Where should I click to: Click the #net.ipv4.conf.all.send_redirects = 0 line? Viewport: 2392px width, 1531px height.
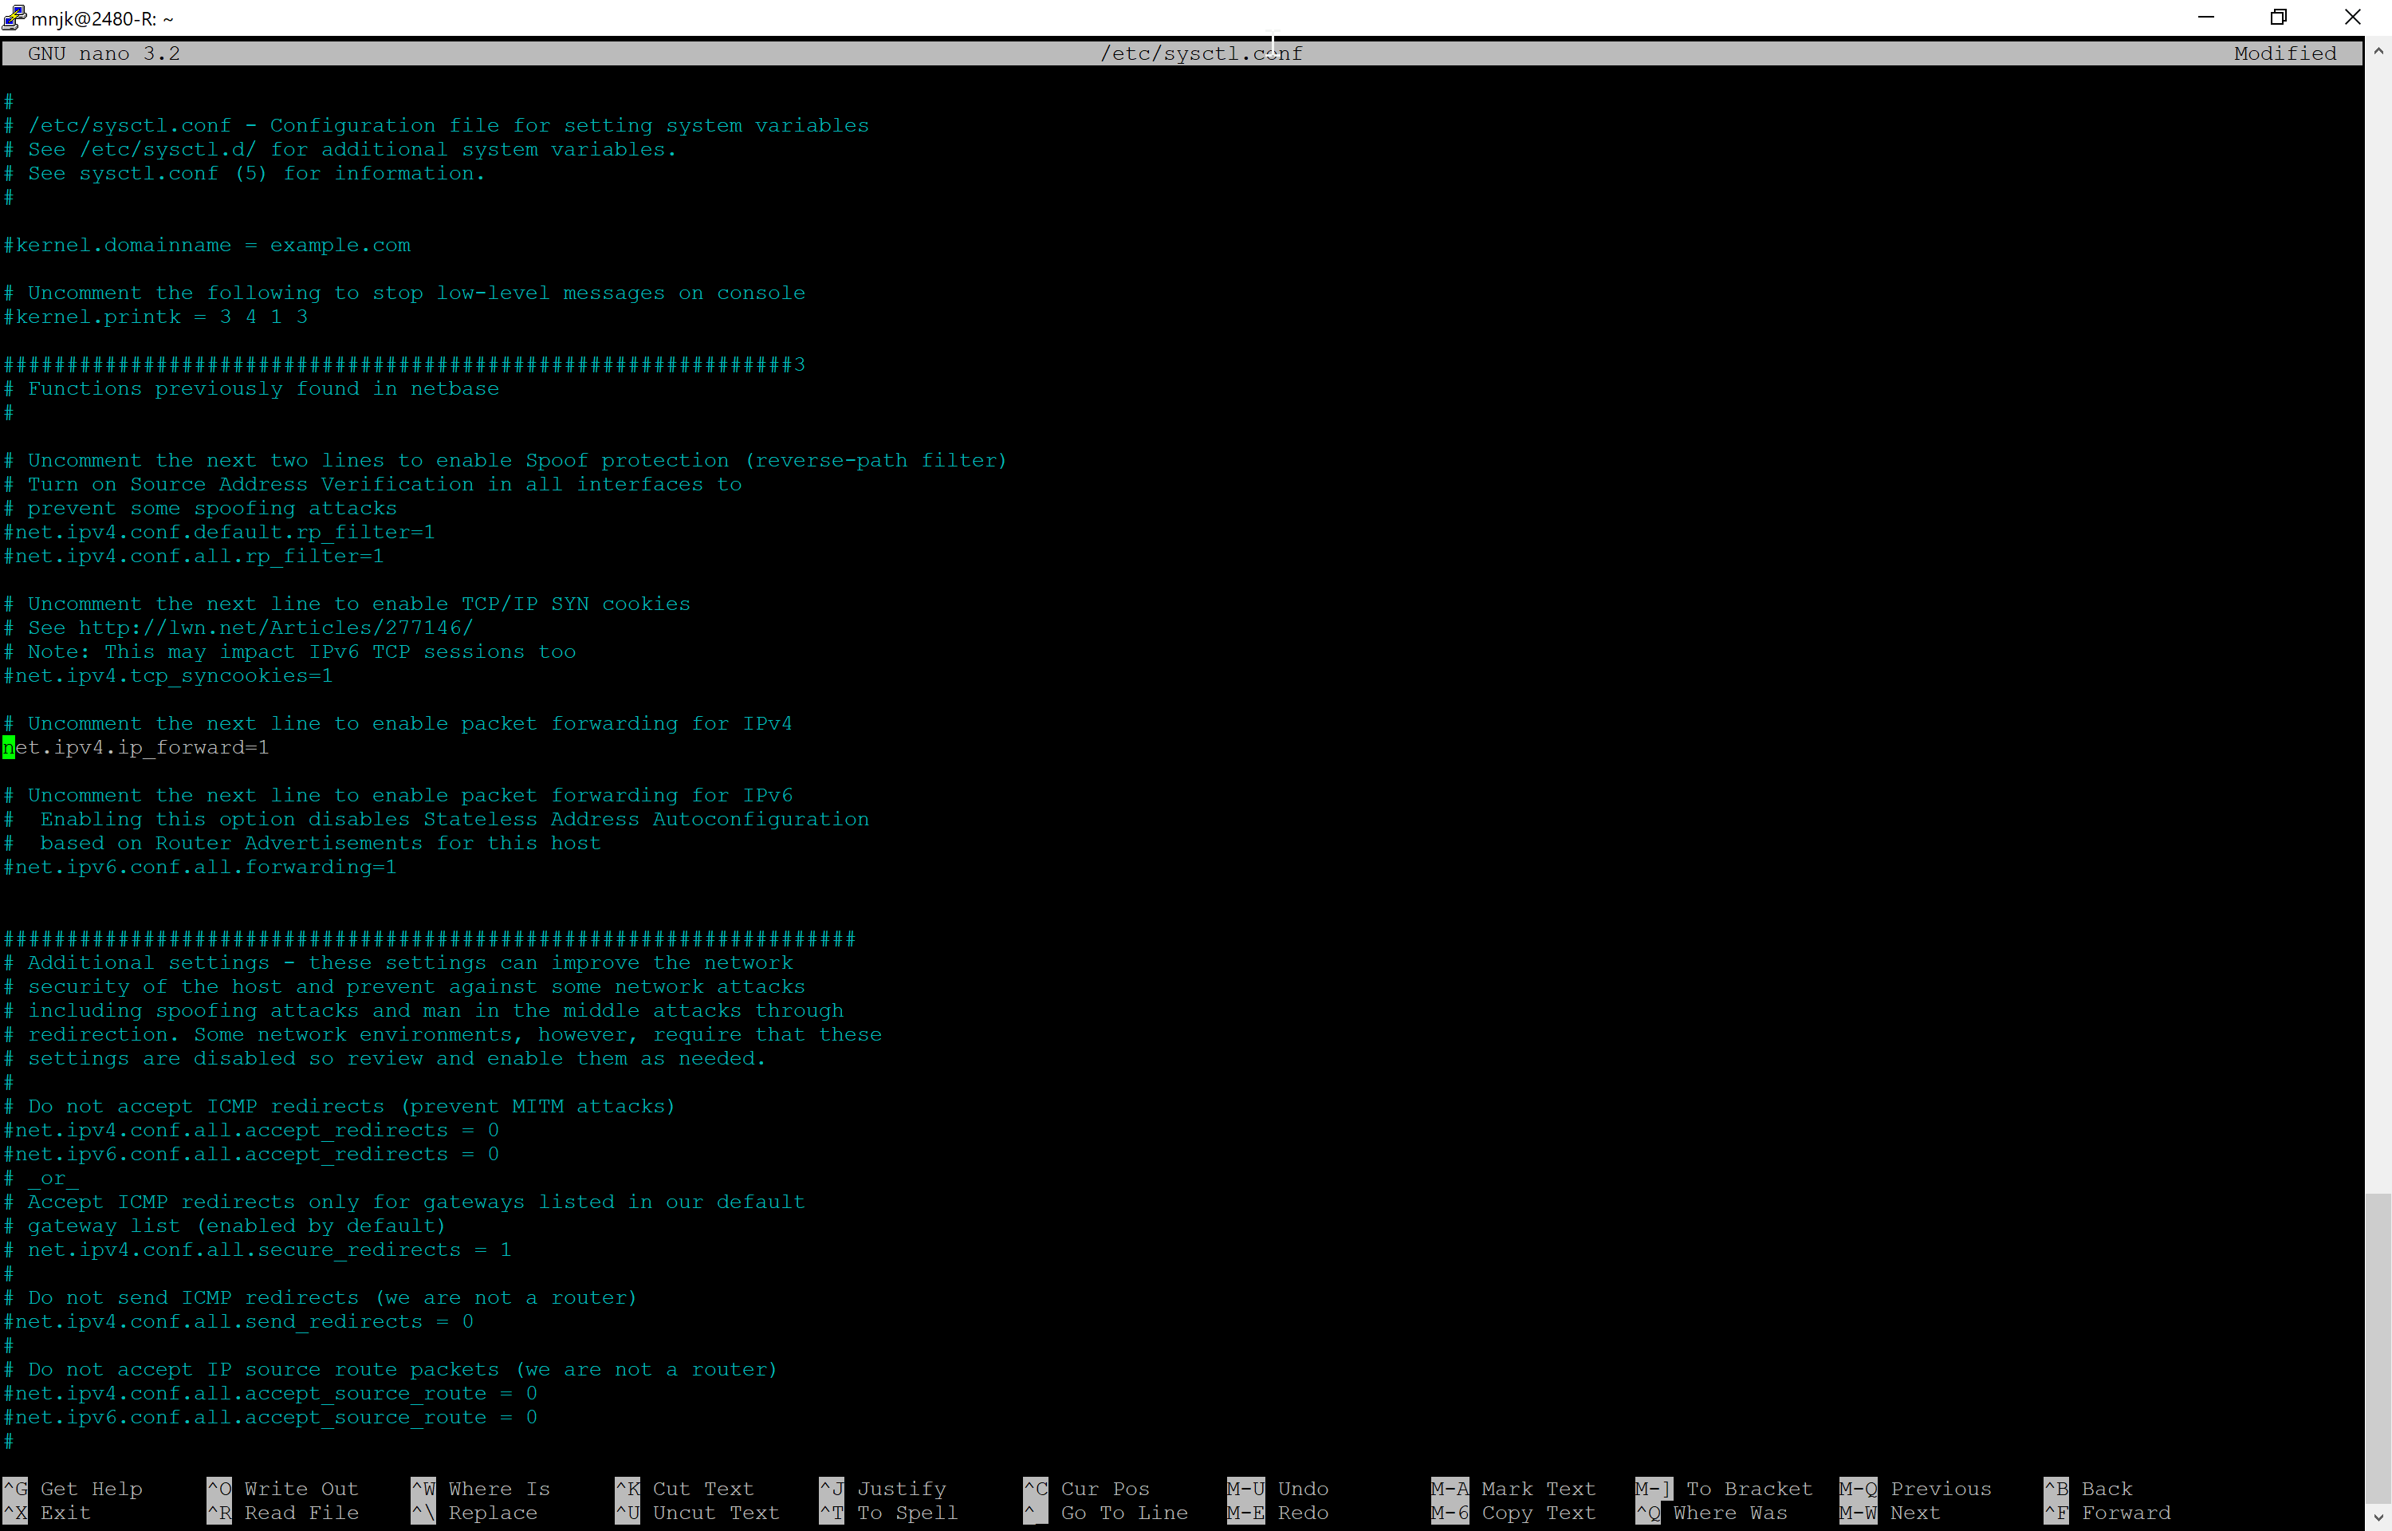tap(238, 1321)
